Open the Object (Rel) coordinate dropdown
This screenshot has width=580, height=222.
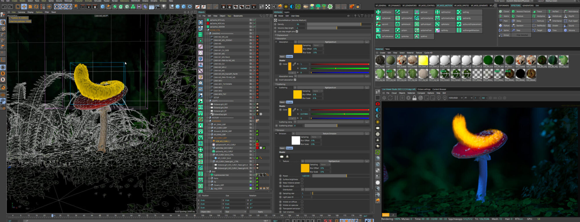coord(211,212)
